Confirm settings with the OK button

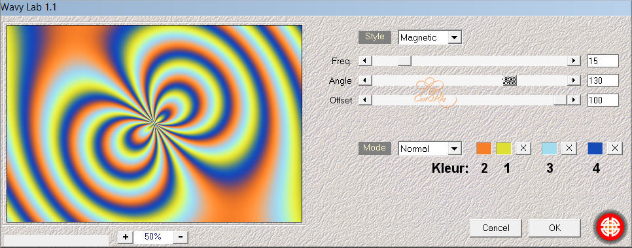tap(555, 228)
